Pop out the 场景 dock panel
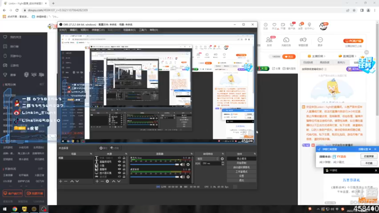 [x=91, y=154]
